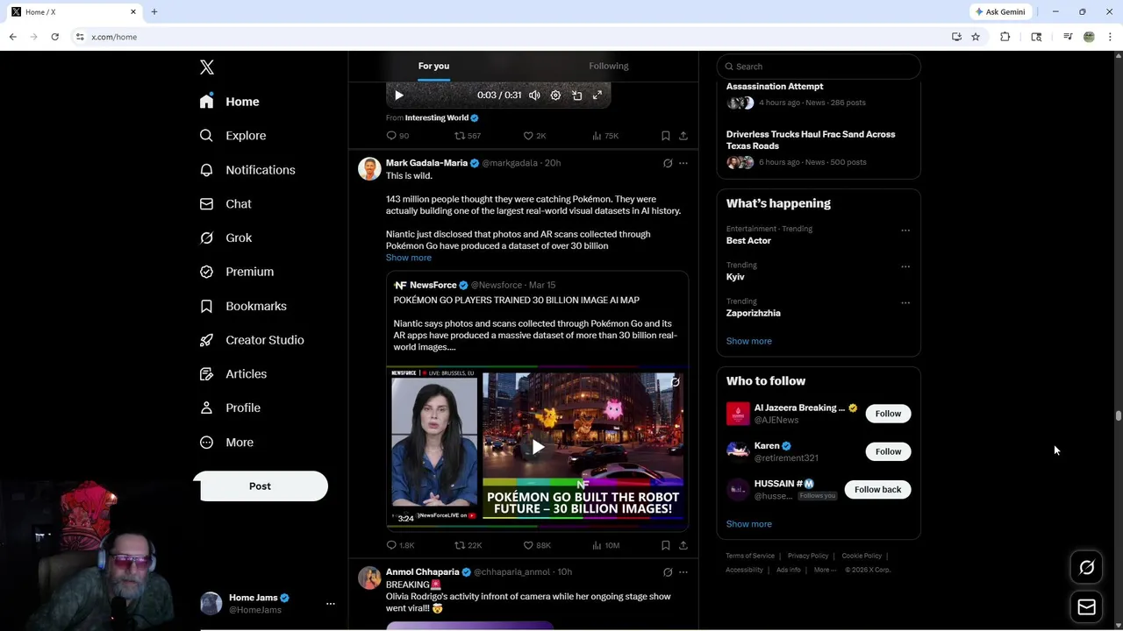Click the Search input field
Viewport: 1123px width, 631px height.
coord(819,67)
